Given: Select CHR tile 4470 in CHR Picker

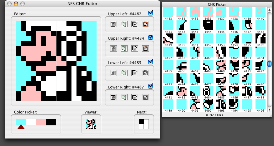Looking at the screenshot, I should coord(234,65).
